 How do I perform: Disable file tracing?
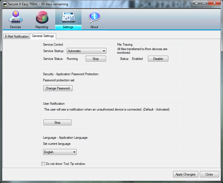158,59
